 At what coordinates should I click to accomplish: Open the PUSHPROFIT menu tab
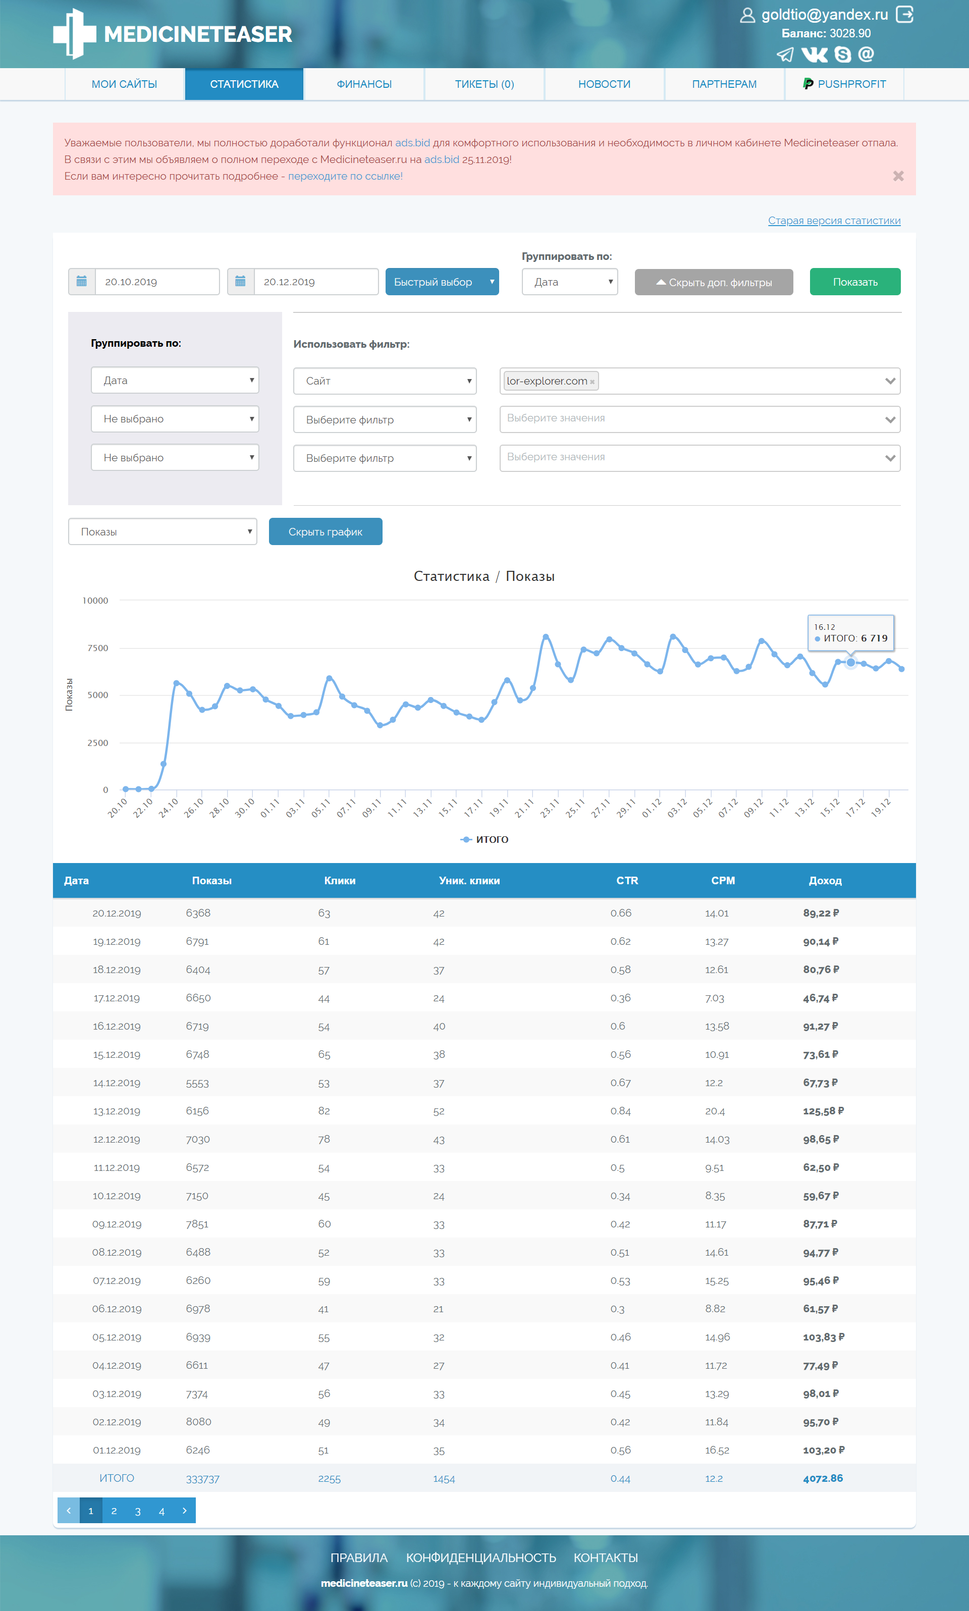(844, 84)
